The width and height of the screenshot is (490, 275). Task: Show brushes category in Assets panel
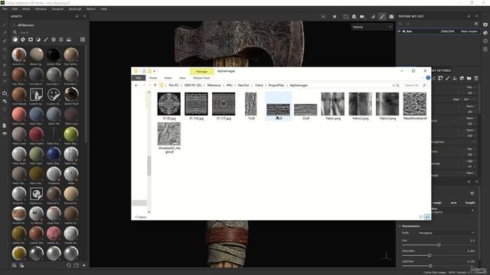(46, 40)
